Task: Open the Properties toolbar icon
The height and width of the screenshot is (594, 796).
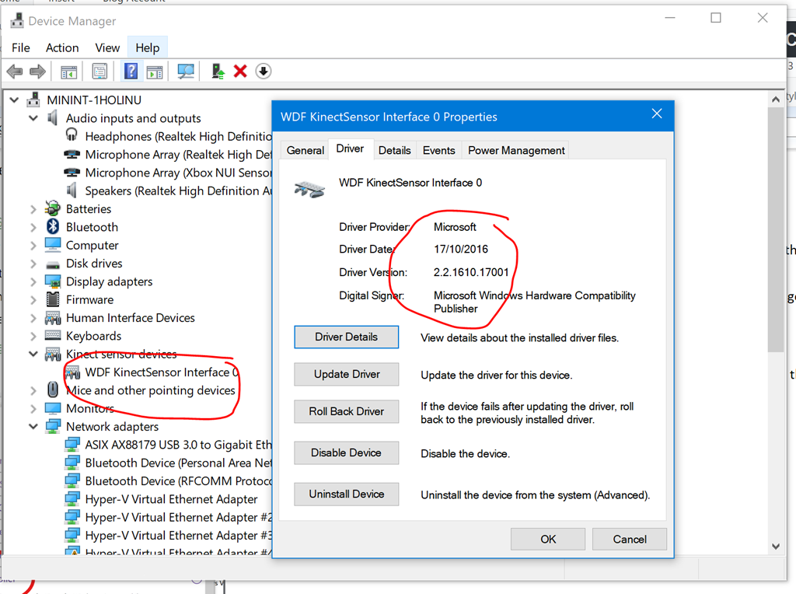Action: (x=99, y=72)
